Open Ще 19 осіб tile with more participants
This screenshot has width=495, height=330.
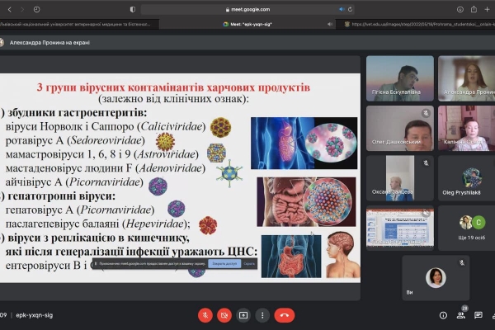[467, 228]
